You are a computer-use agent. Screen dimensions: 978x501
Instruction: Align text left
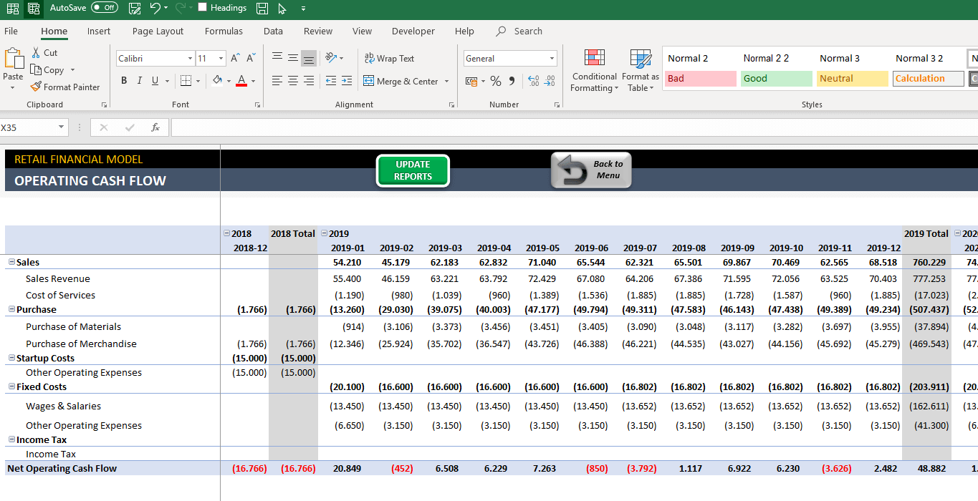(x=277, y=81)
